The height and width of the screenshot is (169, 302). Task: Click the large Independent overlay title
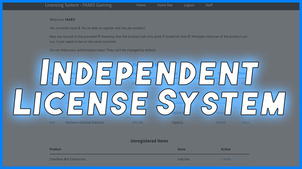(149, 72)
